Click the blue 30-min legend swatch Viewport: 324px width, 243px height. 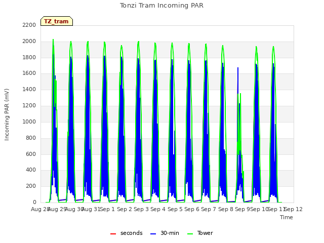pyautogui.click(x=153, y=234)
